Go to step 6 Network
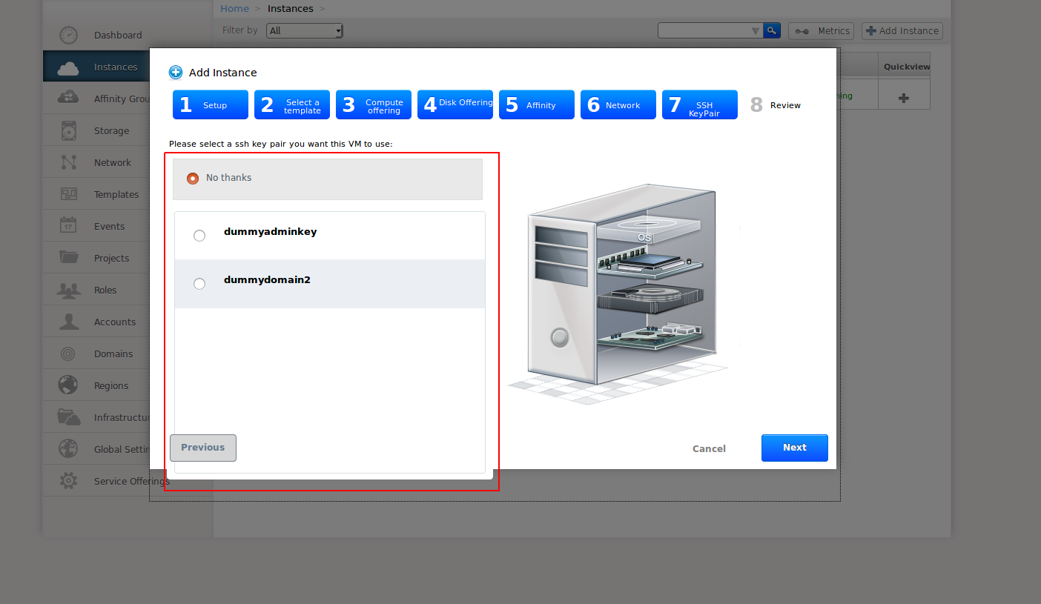The width and height of the screenshot is (1041, 604). click(x=618, y=104)
